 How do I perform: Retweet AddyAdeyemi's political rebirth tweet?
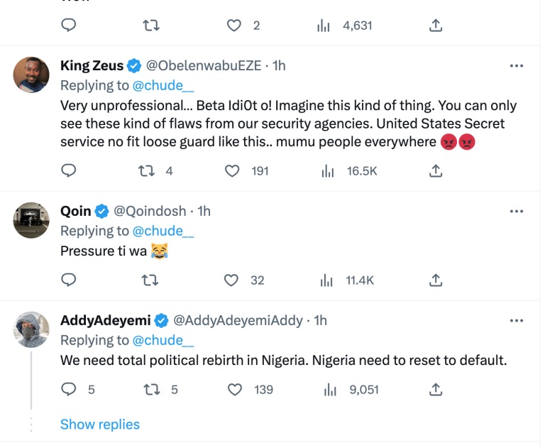click(150, 389)
